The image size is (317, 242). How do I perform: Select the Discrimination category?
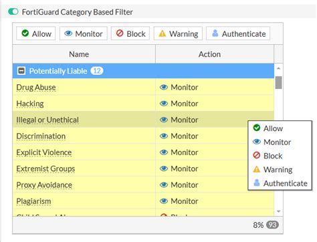pyautogui.click(x=41, y=136)
